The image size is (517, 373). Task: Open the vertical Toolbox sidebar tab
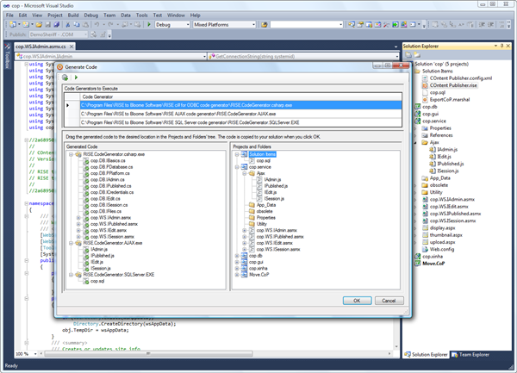click(x=7, y=56)
